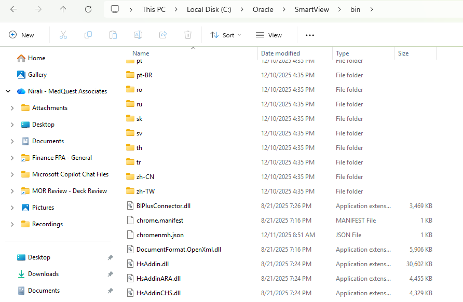Viewport: 463px width, 302px height.
Task: Go back with the left arrow
Action: point(13,9)
